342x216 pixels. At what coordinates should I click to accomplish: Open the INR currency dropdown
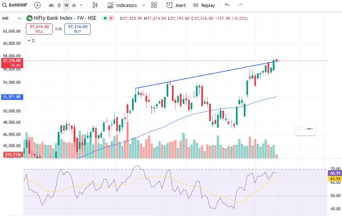coord(11,19)
